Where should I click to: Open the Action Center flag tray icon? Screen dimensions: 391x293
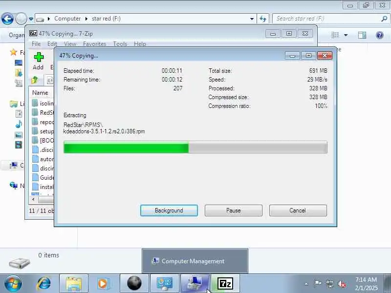(317, 284)
